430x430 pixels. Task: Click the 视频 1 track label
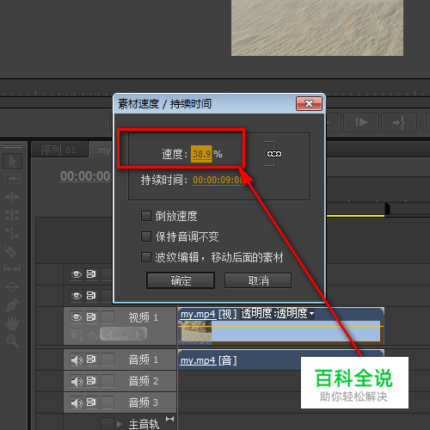coord(143,317)
